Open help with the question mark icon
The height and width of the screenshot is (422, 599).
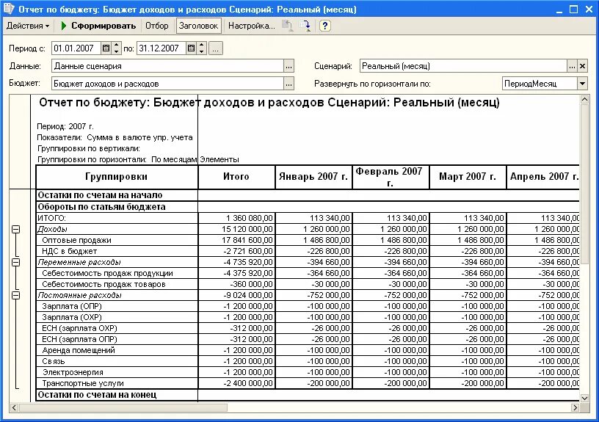(x=324, y=26)
